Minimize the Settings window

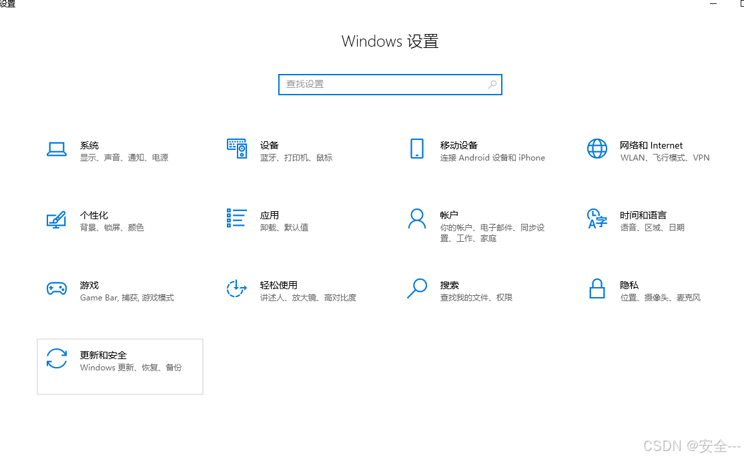[713, 4]
